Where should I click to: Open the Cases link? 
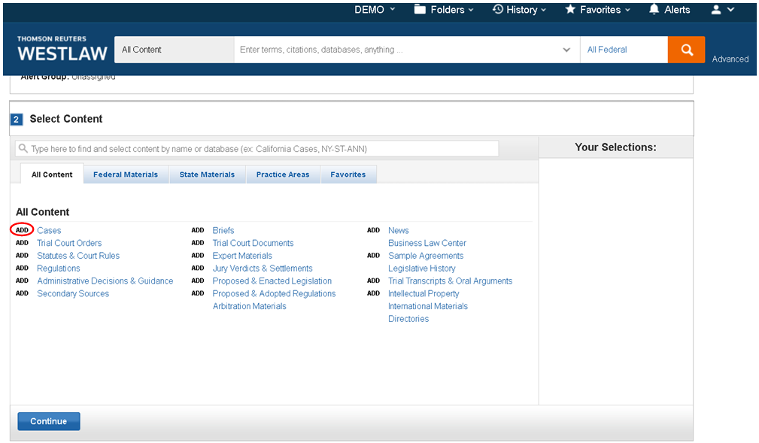click(x=49, y=230)
